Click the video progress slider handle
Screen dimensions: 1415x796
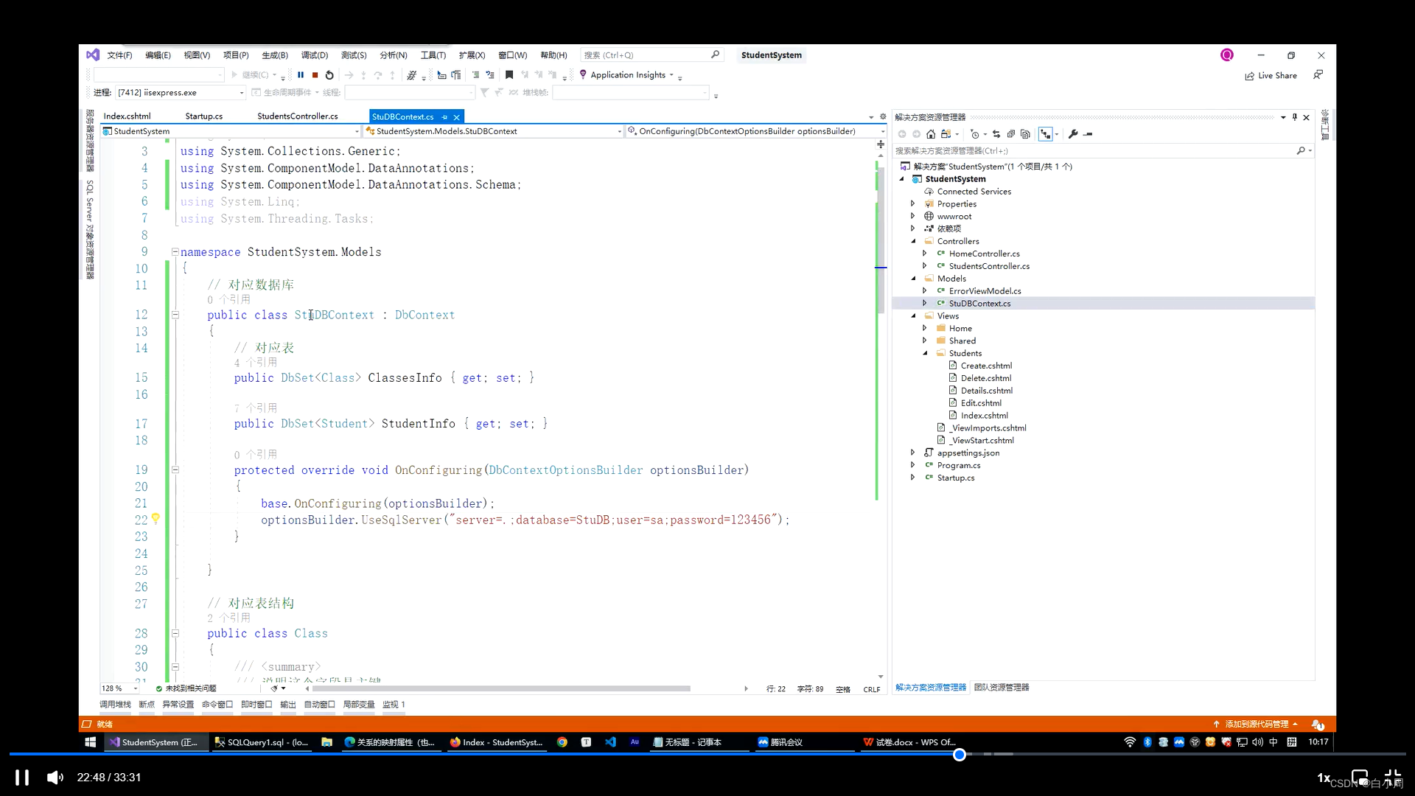(959, 755)
